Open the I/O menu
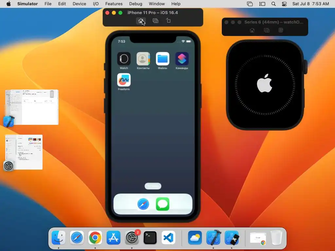The width and height of the screenshot is (335, 251). [96, 4]
